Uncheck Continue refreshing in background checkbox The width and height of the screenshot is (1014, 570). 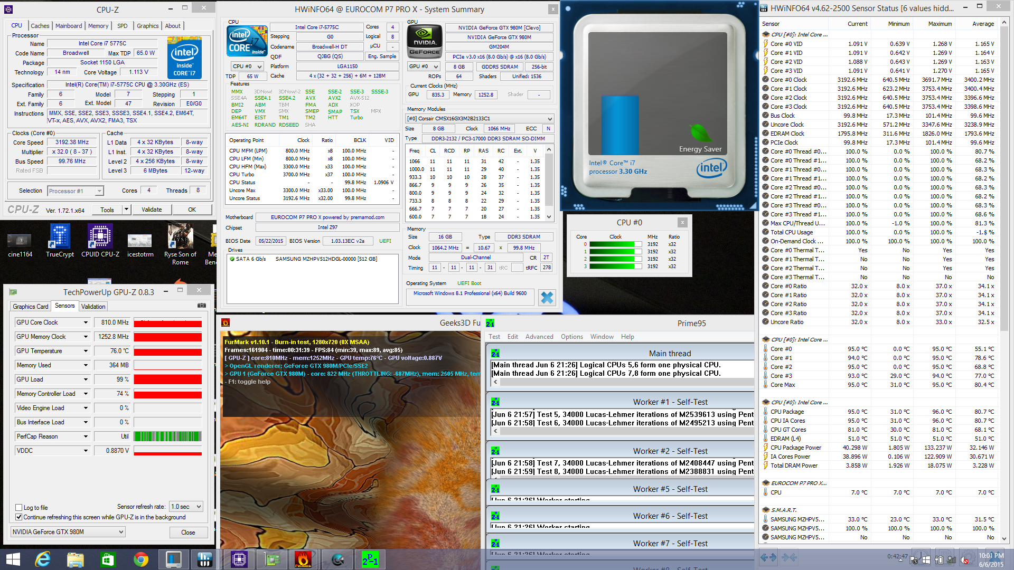pyautogui.click(x=19, y=517)
